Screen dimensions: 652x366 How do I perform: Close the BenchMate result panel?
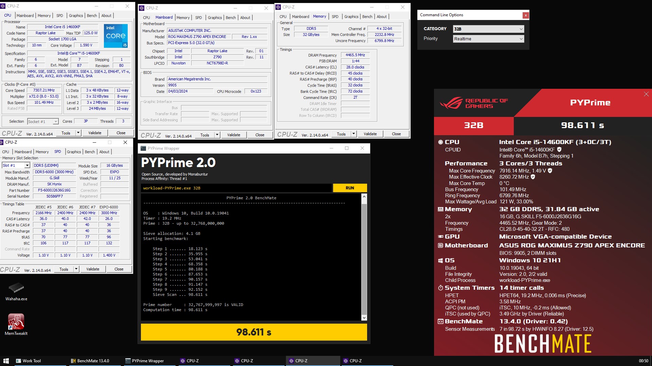646,94
